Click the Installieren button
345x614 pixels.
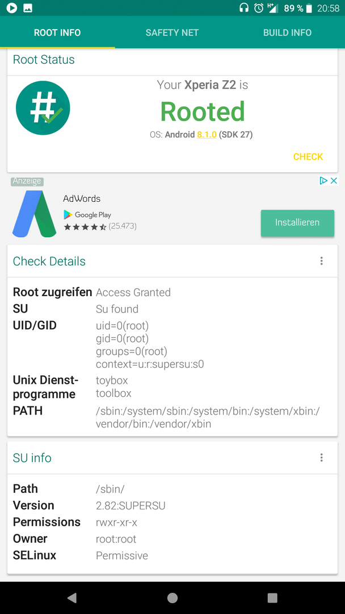coord(297,223)
